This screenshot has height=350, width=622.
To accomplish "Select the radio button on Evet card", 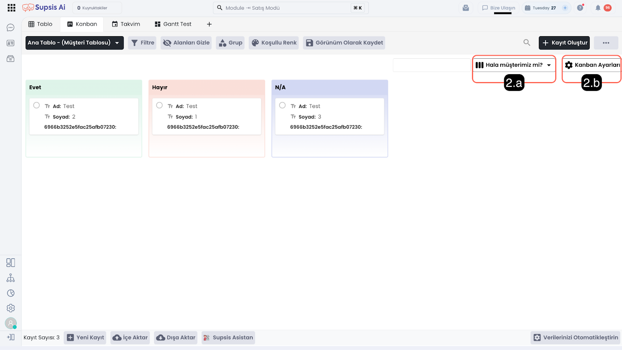I will [37, 105].
